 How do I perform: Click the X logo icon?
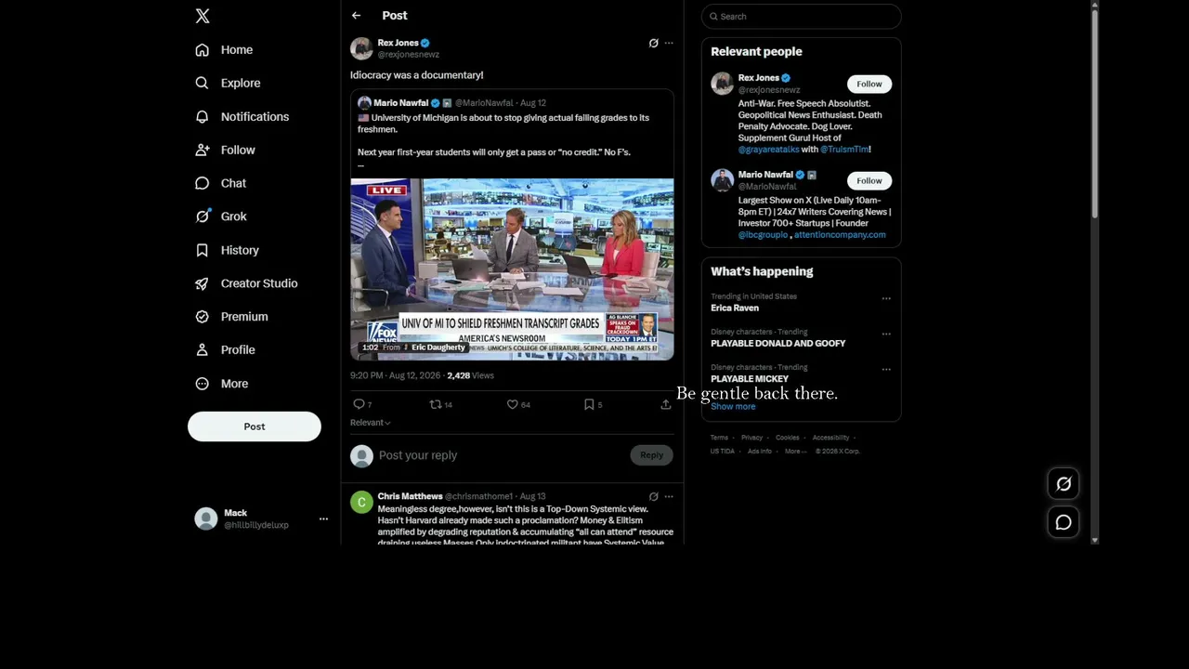(x=203, y=16)
